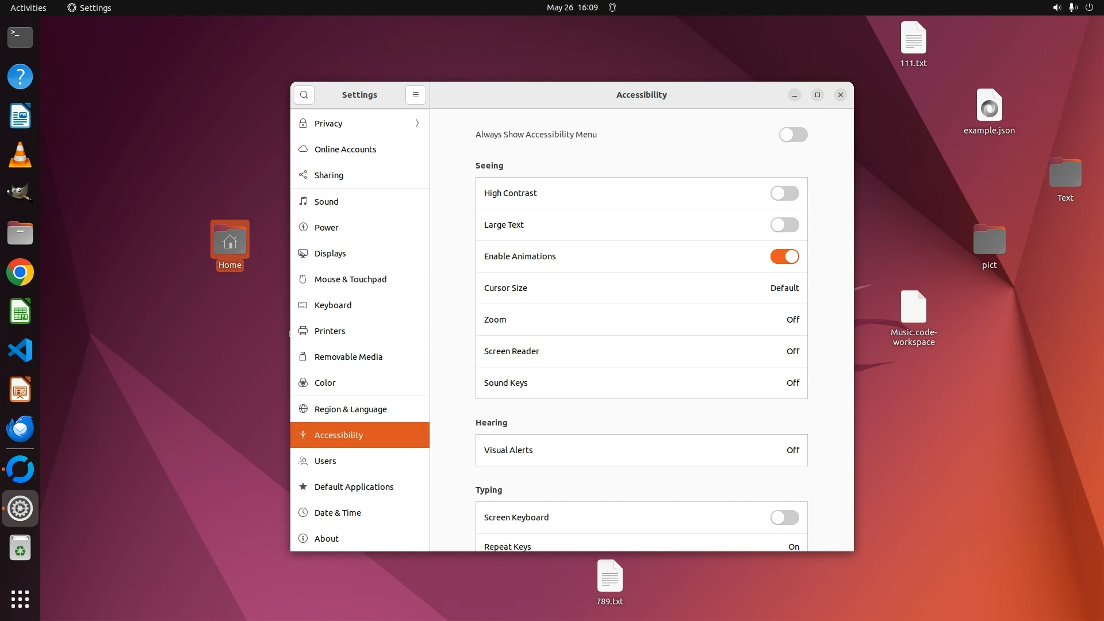This screenshot has width=1104, height=621.
Task: Toggle the High Contrast switch
Action: (x=784, y=193)
